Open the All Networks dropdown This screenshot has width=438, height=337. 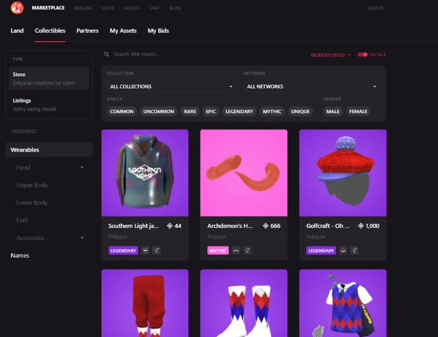pyautogui.click(x=312, y=86)
